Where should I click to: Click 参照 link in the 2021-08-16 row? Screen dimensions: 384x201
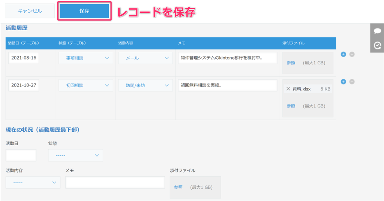[x=291, y=63]
